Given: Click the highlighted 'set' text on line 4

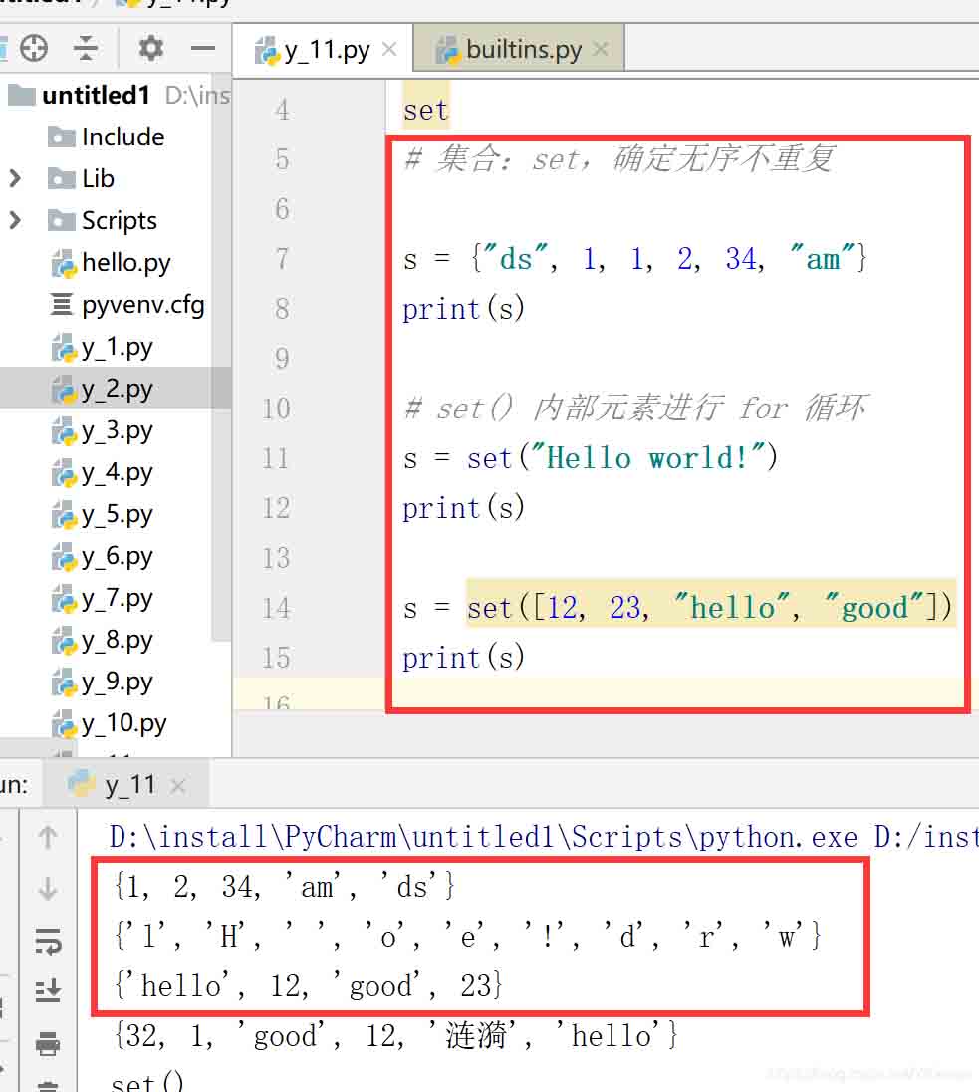Looking at the screenshot, I should (426, 110).
